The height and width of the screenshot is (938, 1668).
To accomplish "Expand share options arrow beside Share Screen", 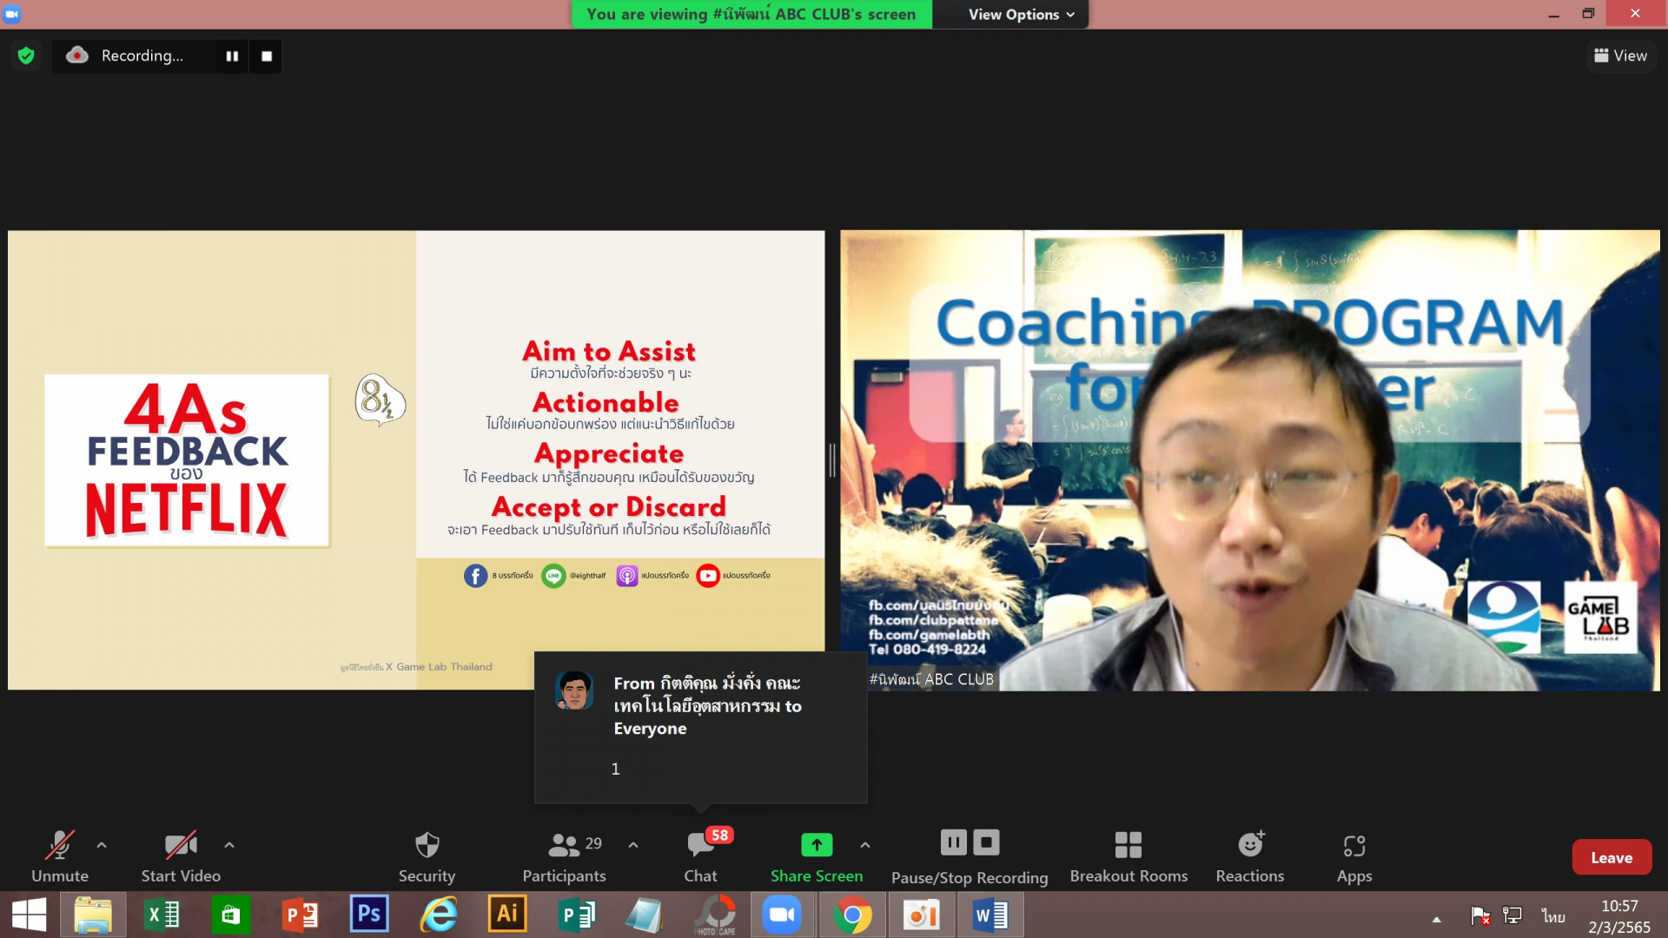I will 865,845.
